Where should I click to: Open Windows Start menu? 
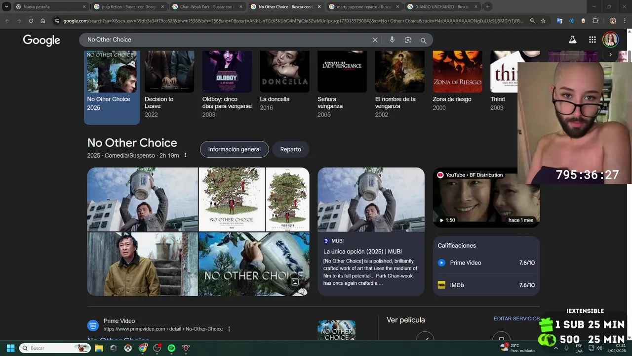coord(10,348)
